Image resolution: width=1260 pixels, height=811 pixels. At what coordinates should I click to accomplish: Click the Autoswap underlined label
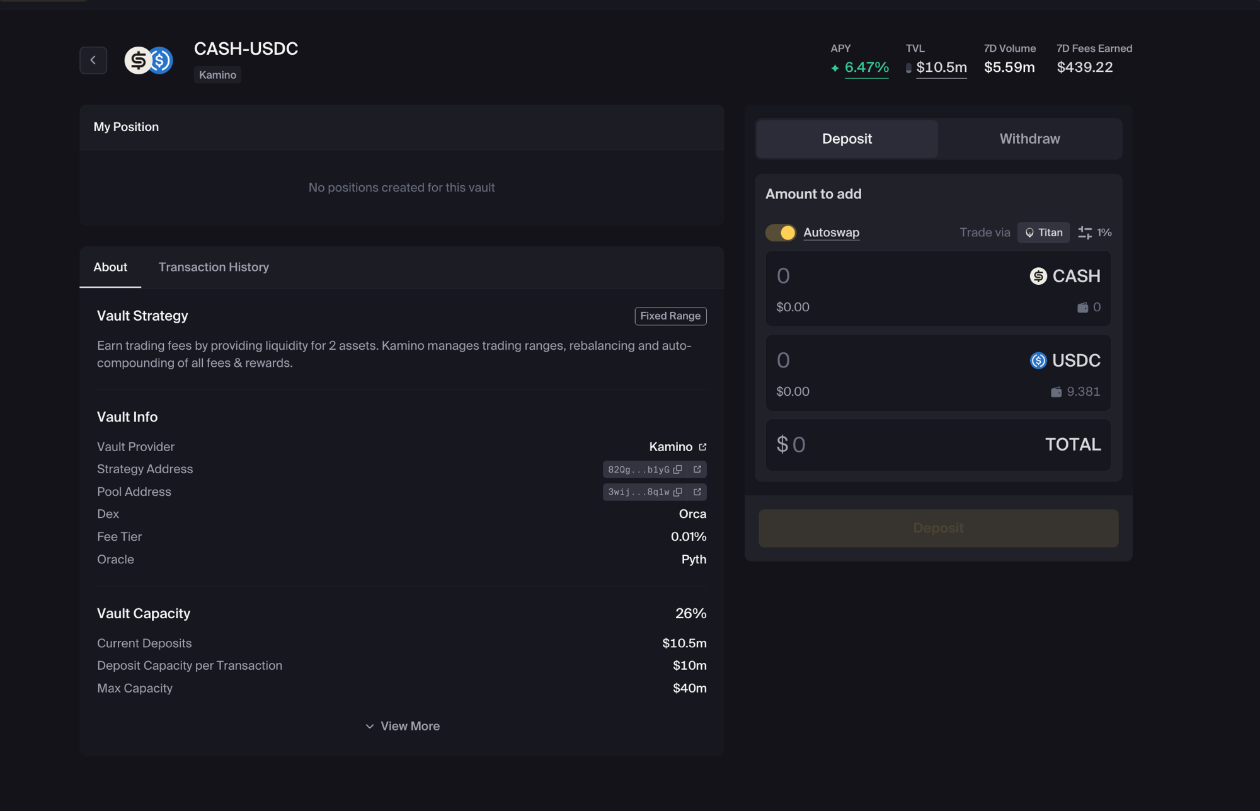click(x=831, y=233)
